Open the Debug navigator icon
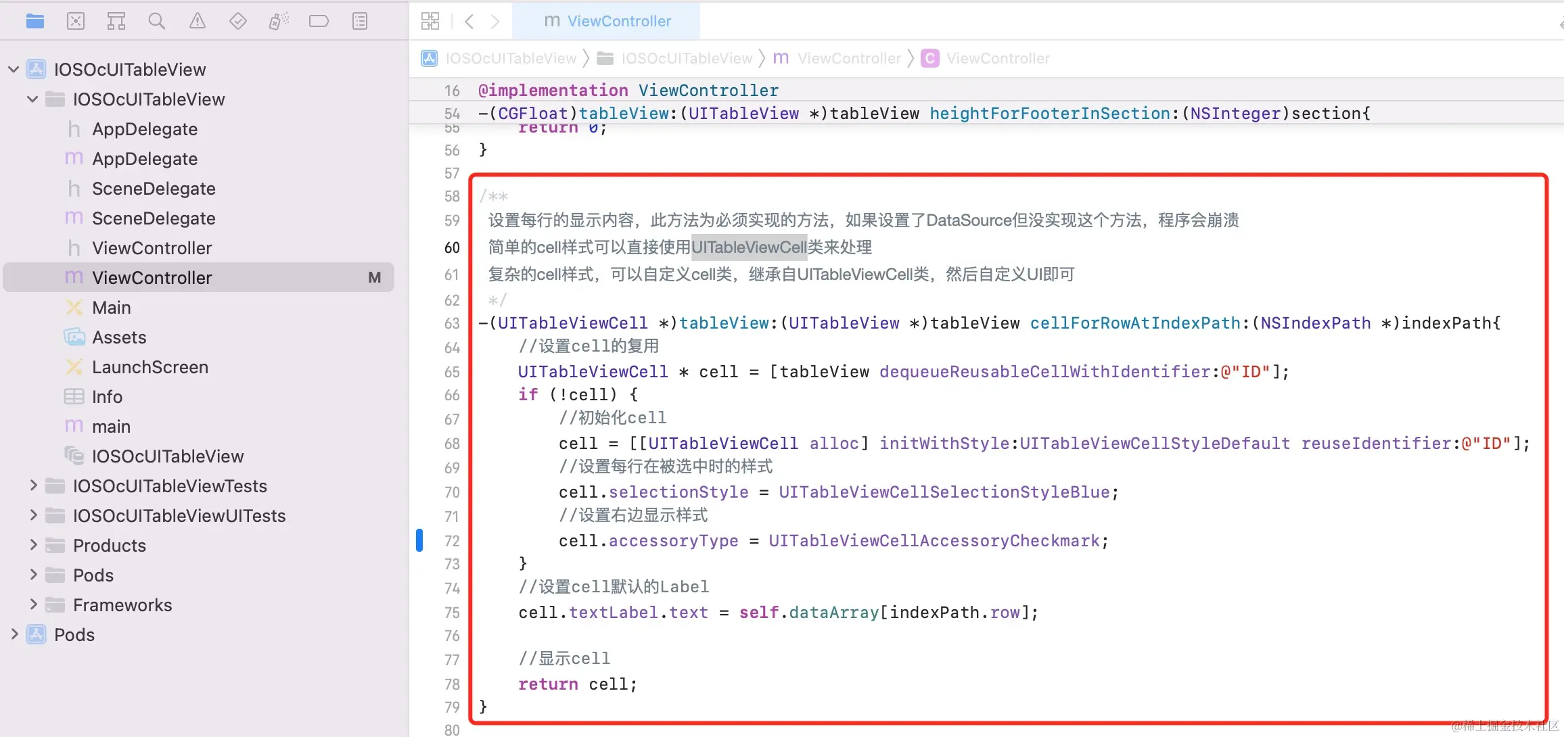 coord(279,22)
